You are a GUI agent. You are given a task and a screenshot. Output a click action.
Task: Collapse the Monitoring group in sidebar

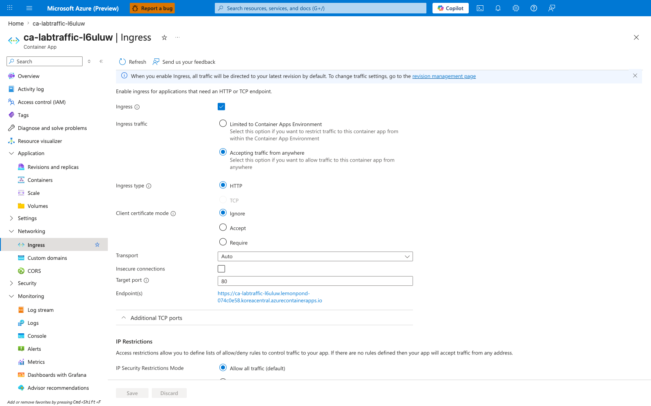tap(11, 296)
